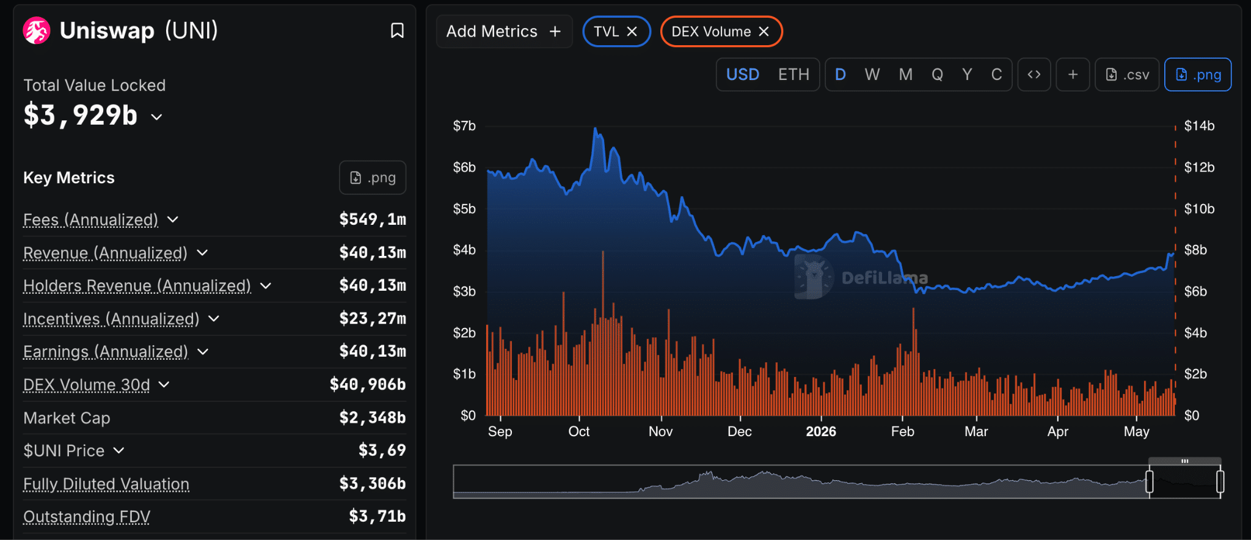Click the Incentives value $23,27m
Image resolution: width=1251 pixels, height=540 pixels.
point(373,318)
